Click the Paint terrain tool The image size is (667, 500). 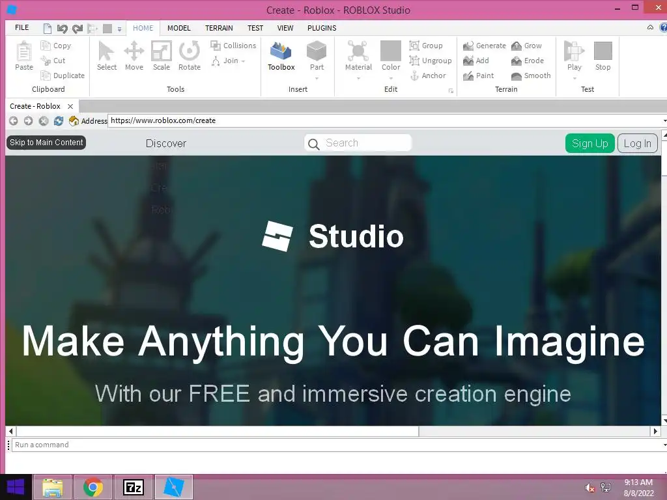468,76
